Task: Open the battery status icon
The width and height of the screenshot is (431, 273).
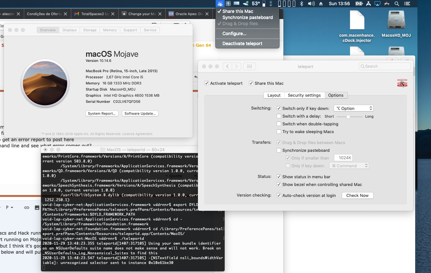Action: click(359, 4)
